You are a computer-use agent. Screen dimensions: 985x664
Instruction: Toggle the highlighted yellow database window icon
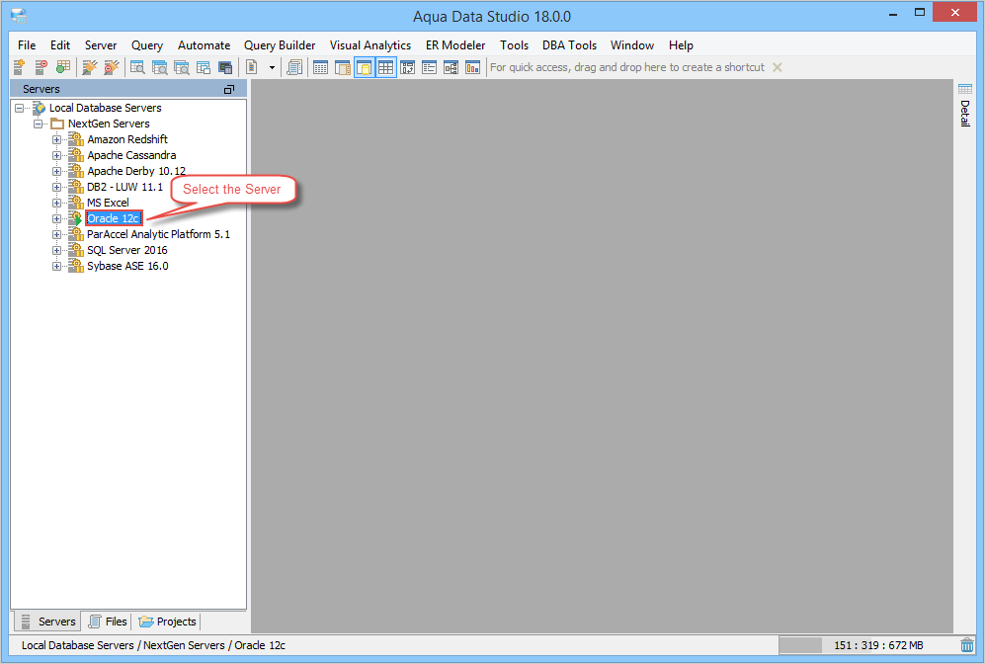(x=365, y=67)
